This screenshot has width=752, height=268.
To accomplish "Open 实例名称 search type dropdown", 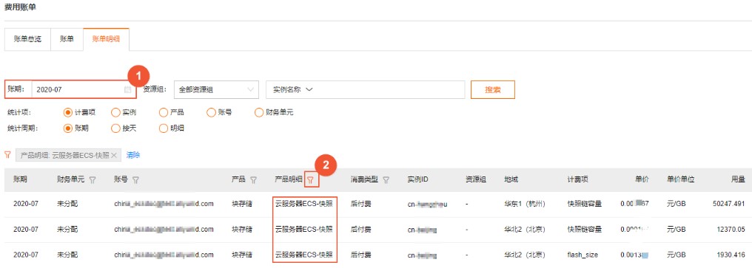I will click(x=292, y=89).
